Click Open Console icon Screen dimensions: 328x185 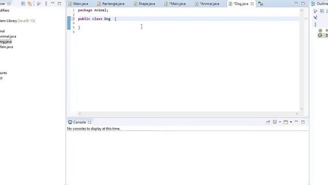click(286, 122)
